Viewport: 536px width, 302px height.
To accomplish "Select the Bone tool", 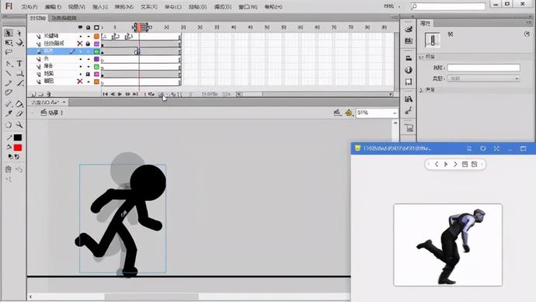I will pos(9,103).
